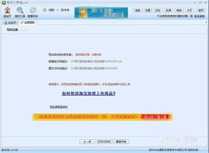Click the 上一步 previous step button
This screenshot has width=209, height=153.
(87, 142)
